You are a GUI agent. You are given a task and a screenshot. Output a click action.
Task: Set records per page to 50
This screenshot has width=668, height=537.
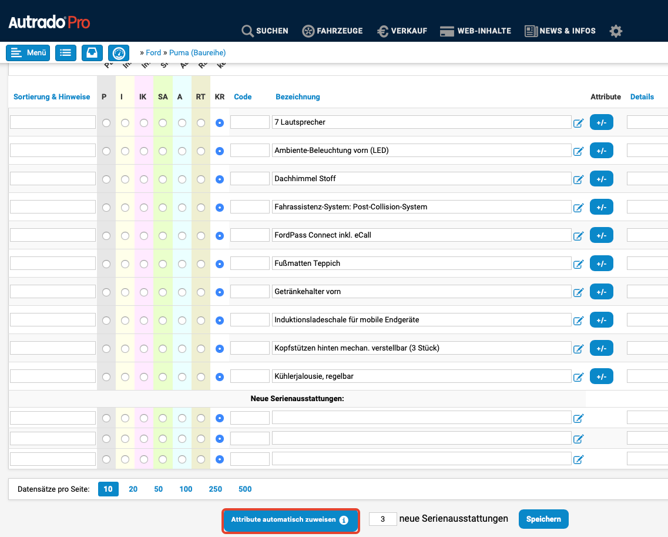pyautogui.click(x=159, y=489)
